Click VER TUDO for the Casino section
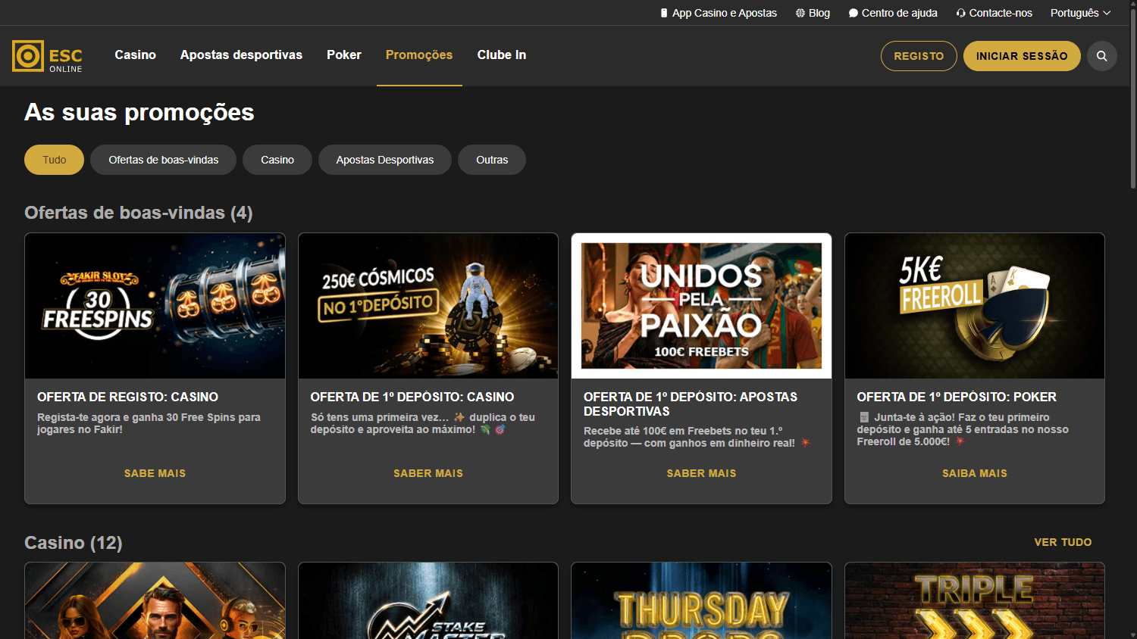This screenshot has height=639, width=1137. (1063, 542)
